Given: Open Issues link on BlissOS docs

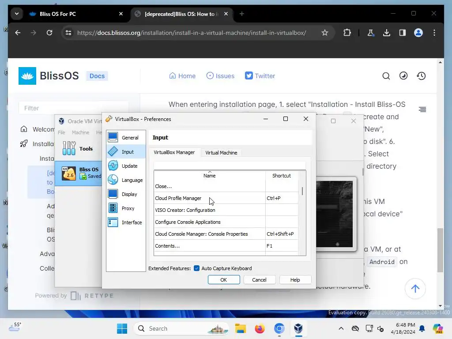Looking at the screenshot, I should [220, 76].
